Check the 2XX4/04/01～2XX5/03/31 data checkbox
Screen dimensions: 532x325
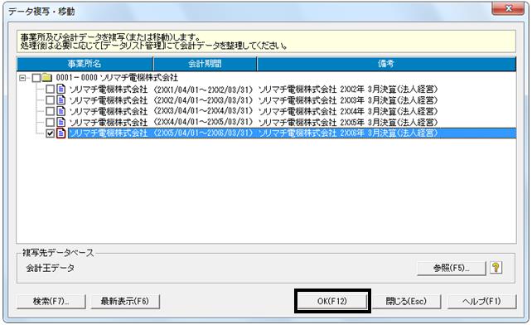(x=51, y=122)
